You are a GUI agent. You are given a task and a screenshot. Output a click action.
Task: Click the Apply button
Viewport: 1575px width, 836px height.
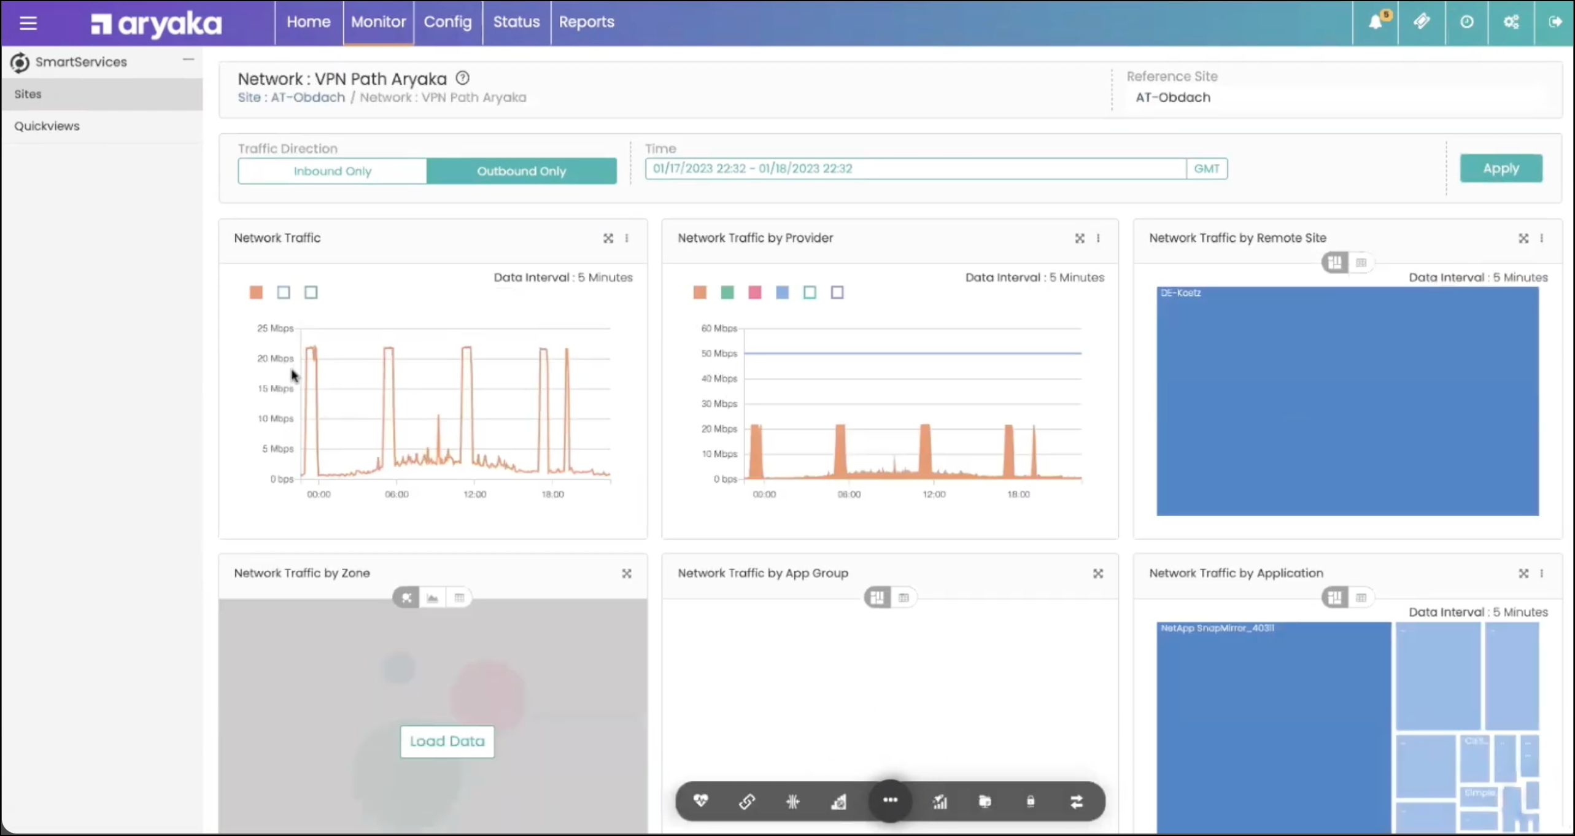1501,168
